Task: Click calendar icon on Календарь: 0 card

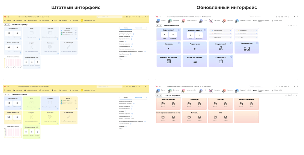Action: (221, 61)
